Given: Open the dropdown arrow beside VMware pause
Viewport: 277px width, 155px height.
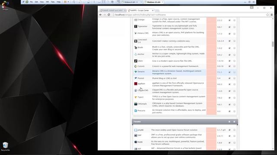Looking at the screenshot, I should click(x=68, y=2).
